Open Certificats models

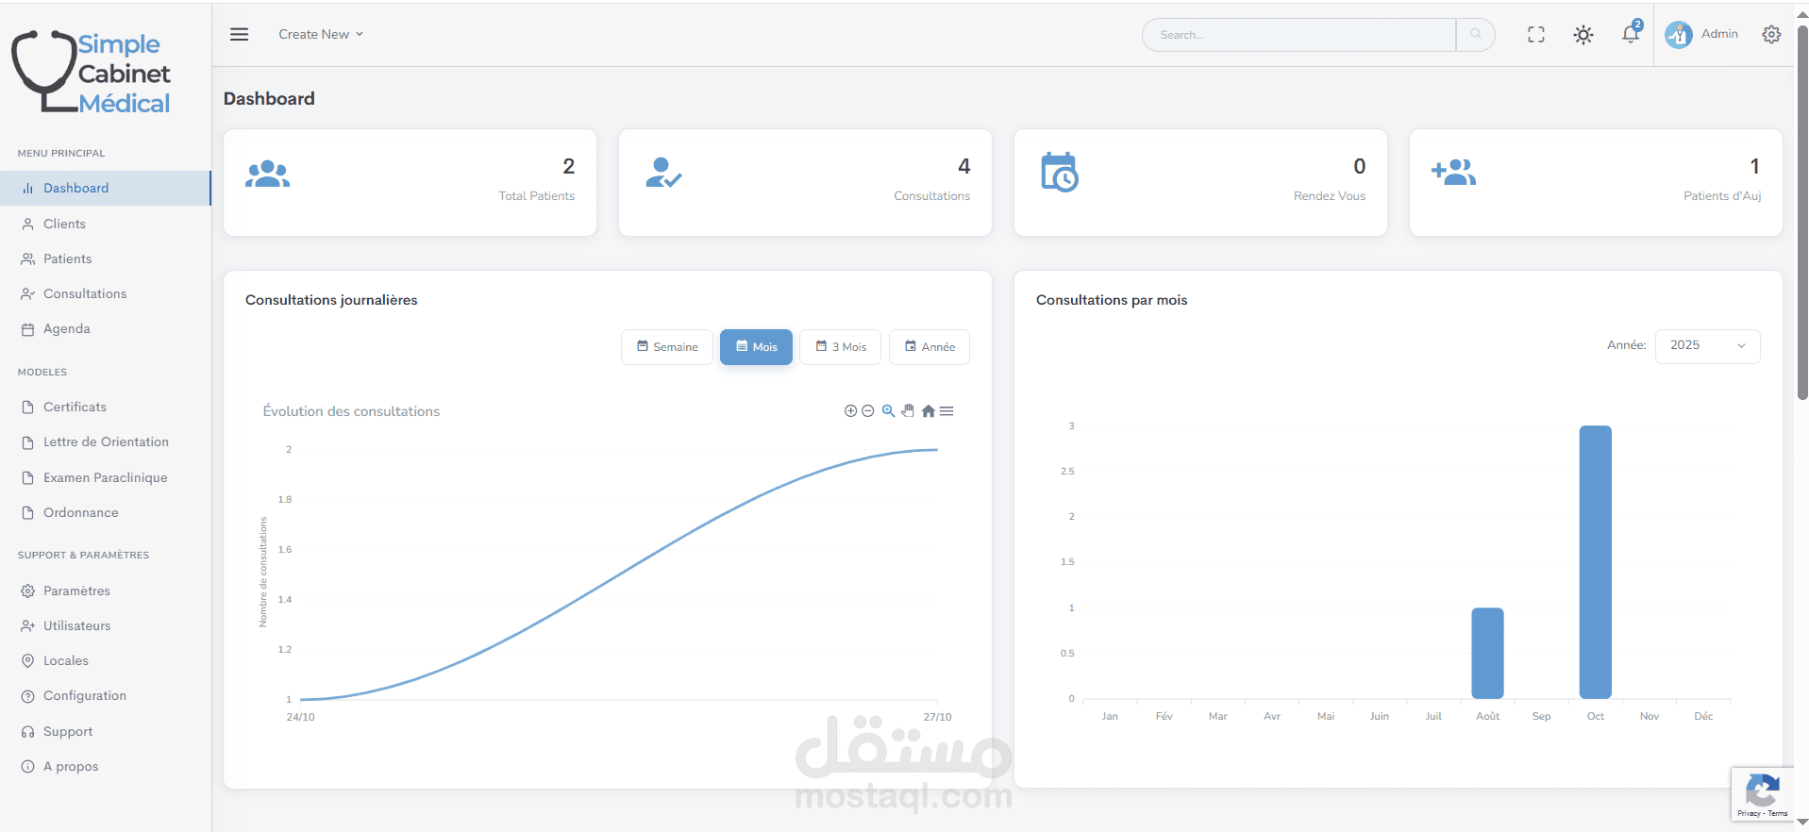pyautogui.click(x=75, y=407)
